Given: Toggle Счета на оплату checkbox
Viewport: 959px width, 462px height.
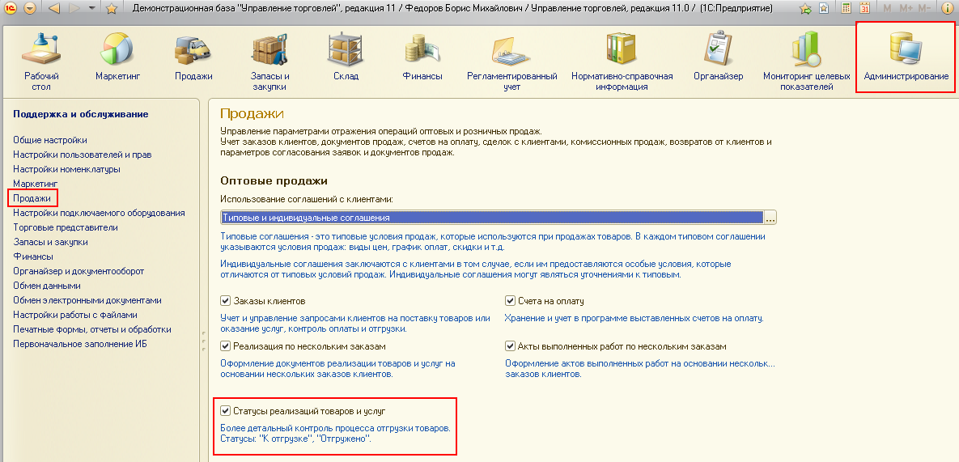Looking at the screenshot, I should [511, 301].
